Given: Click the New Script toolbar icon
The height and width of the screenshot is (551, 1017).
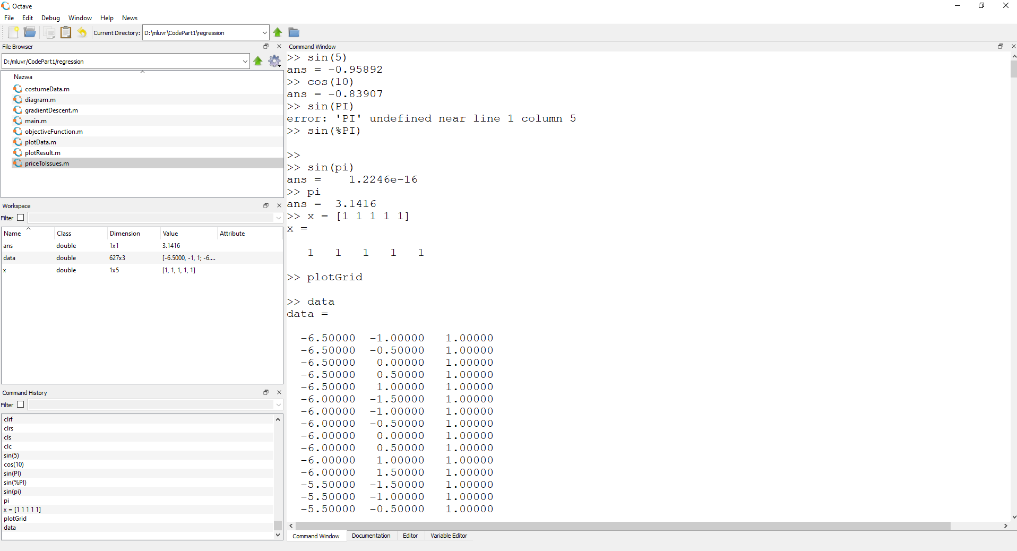Looking at the screenshot, I should coord(13,32).
